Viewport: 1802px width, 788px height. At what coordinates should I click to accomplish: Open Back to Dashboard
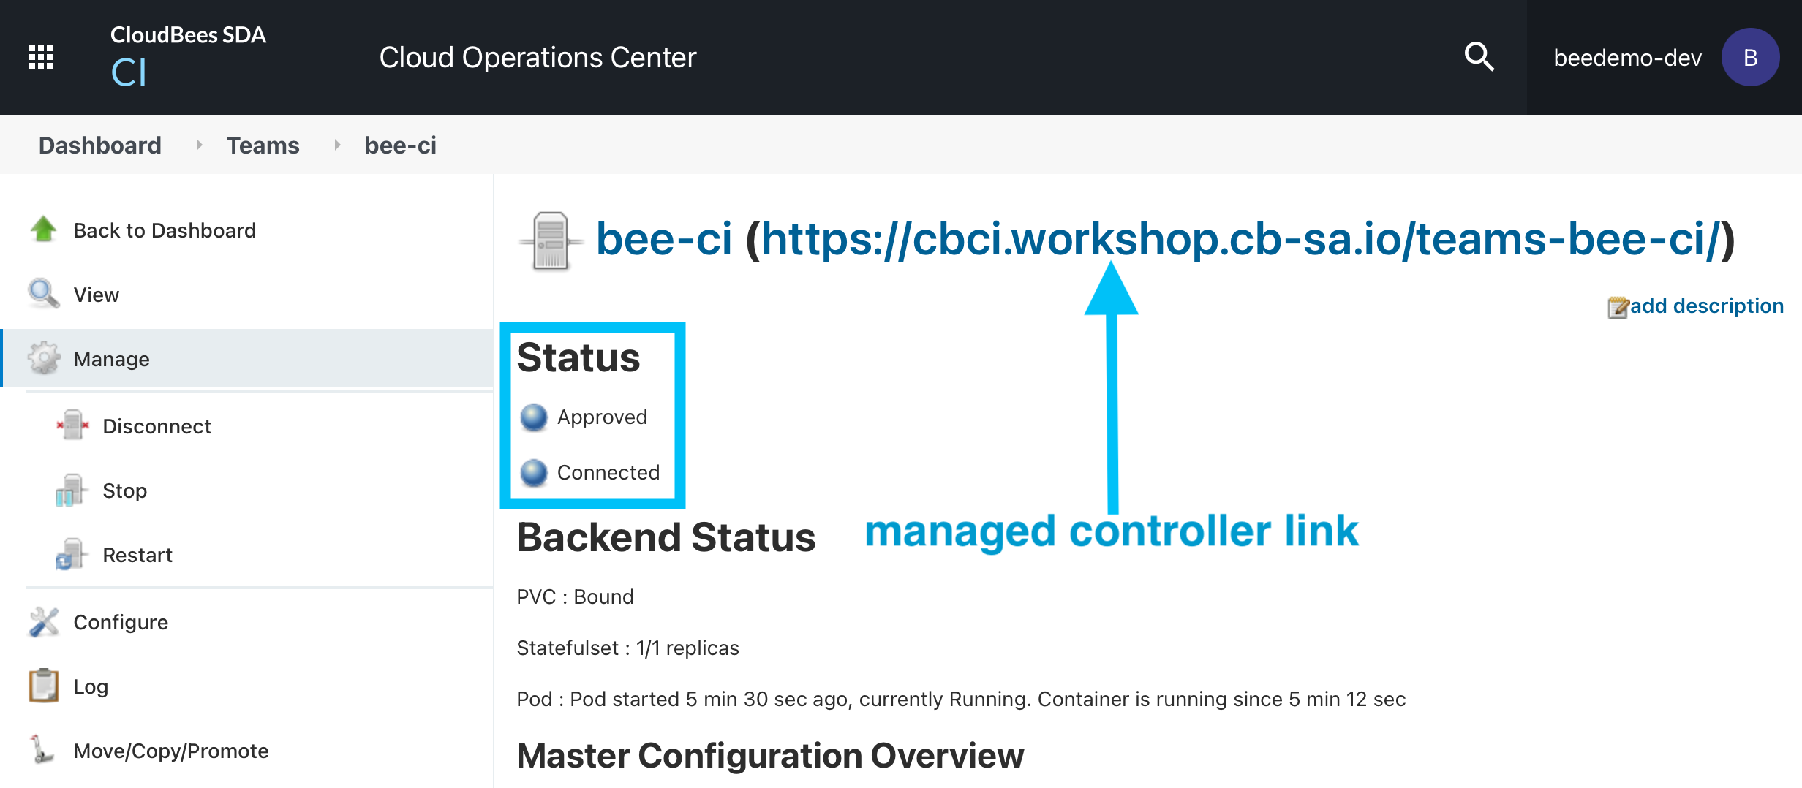click(165, 230)
